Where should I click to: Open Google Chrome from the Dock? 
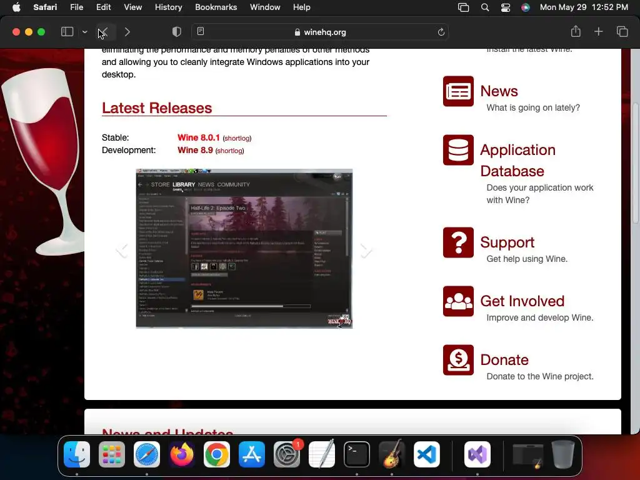click(217, 454)
